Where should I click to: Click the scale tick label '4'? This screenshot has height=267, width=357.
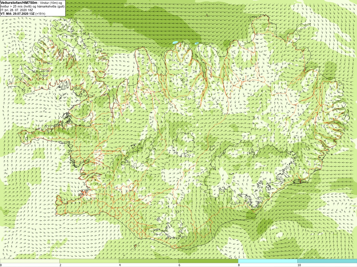120,265
